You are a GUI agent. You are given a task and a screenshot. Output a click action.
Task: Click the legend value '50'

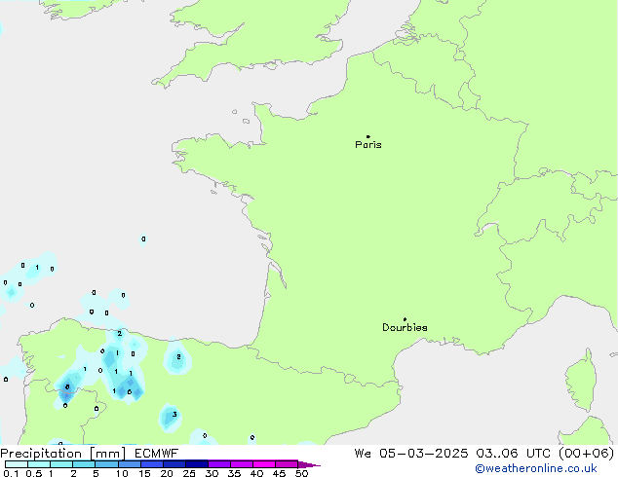tap(302, 473)
